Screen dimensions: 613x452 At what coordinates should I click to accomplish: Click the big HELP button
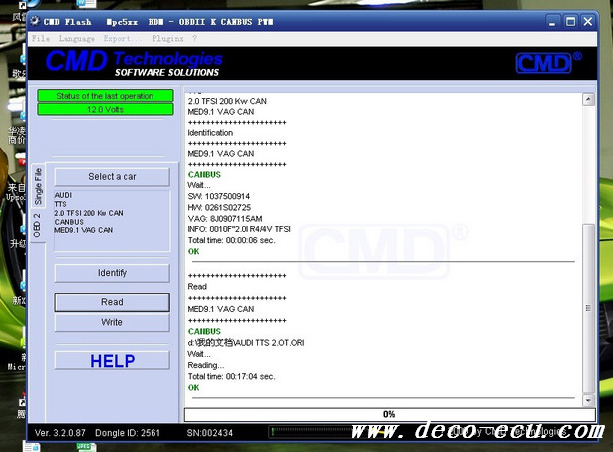click(112, 361)
